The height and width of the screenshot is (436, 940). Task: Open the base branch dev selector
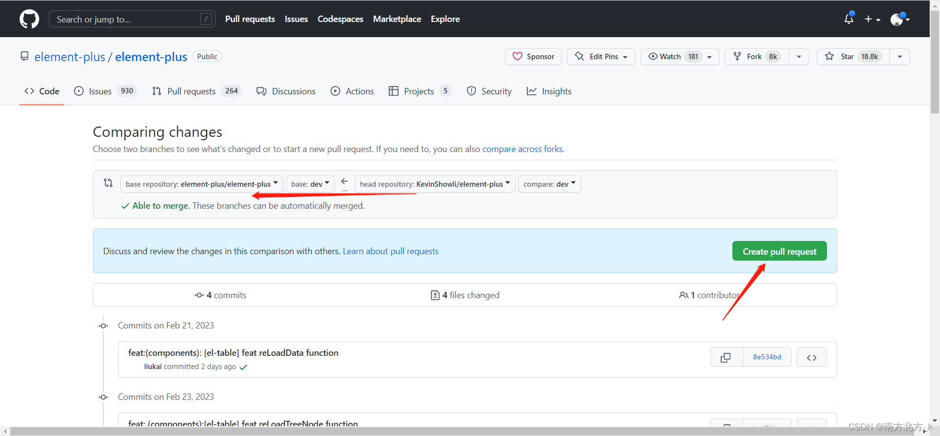click(x=310, y=184)
